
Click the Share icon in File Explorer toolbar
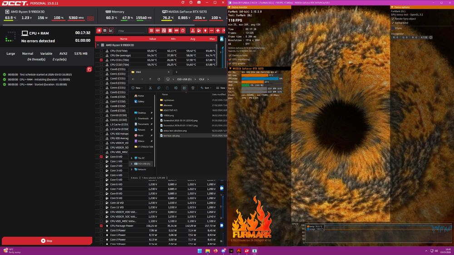pyautogui.click(x=184, y=88)
